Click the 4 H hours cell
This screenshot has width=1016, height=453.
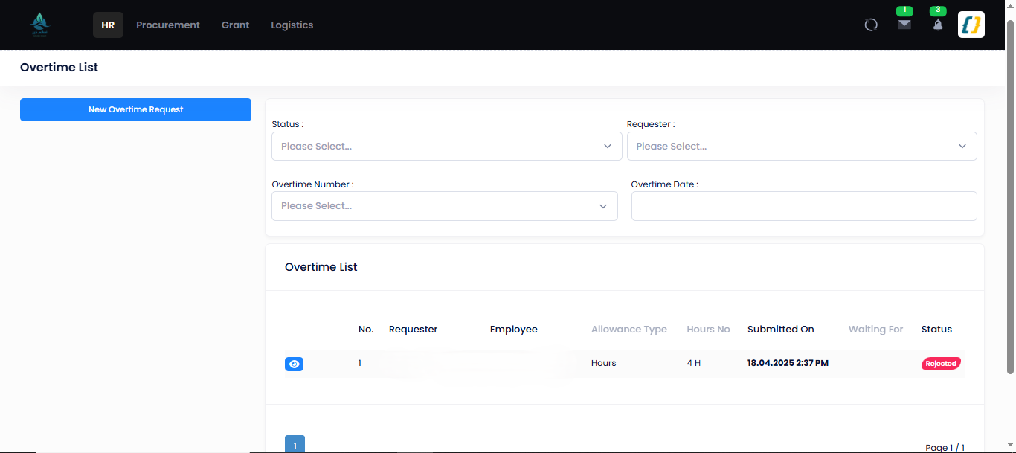[x=694, y=363]
